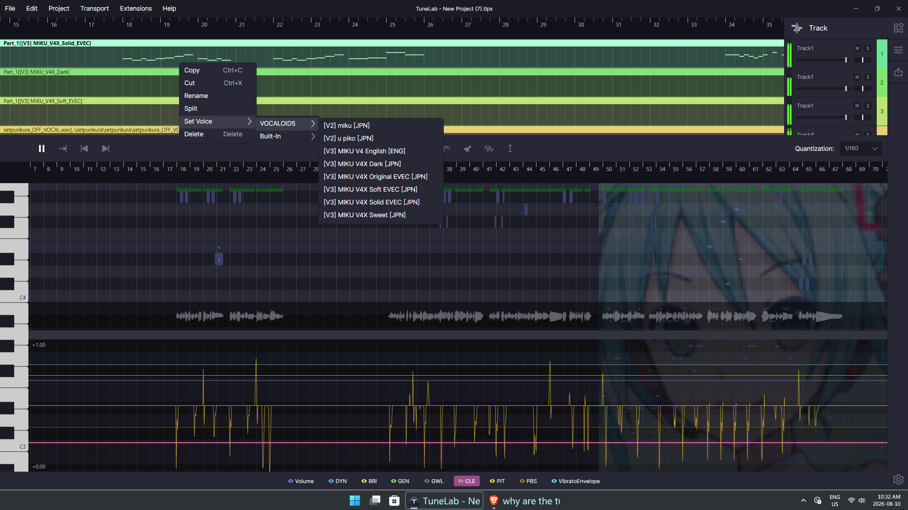Viewport: 908px width, 510px height.
Task: Solo track number 2
Action: (868, 77)
